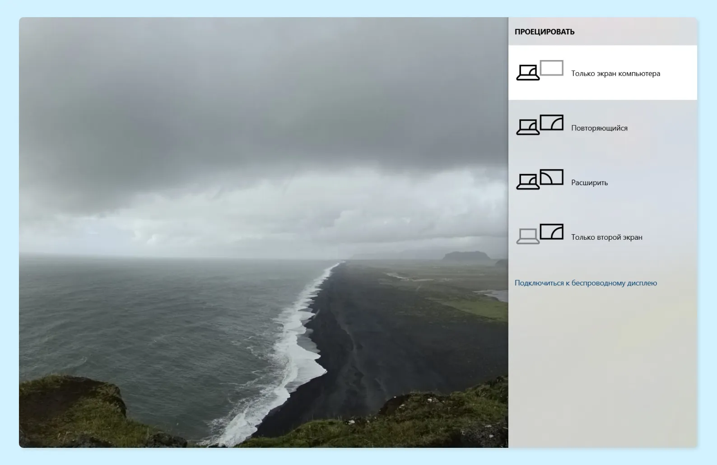Image resolution: width=717 pixels, height=465 pixels.
Task: Click the 'ПРОЕЦИРОВАТЬ' panel header
Action: click(545, 32)
